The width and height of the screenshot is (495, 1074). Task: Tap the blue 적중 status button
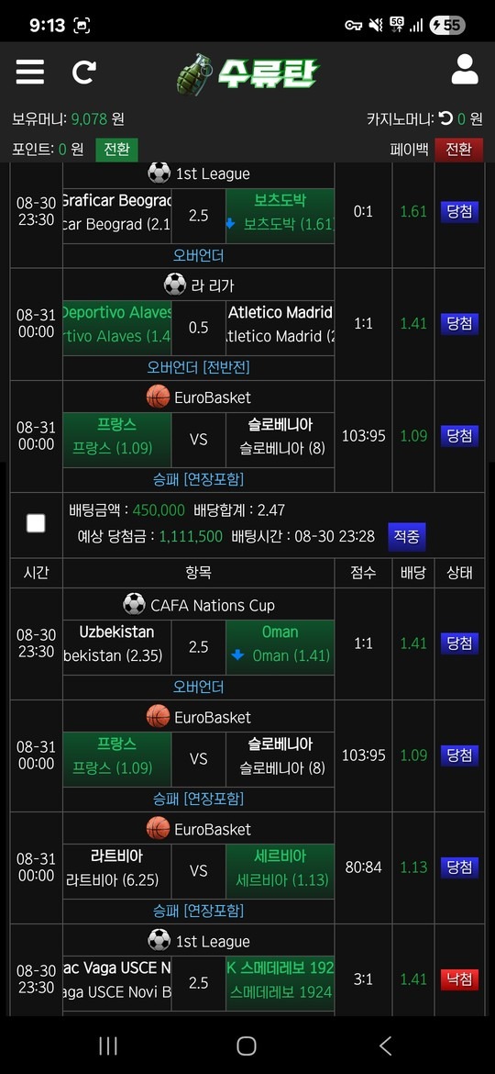(x=407, y=536)
